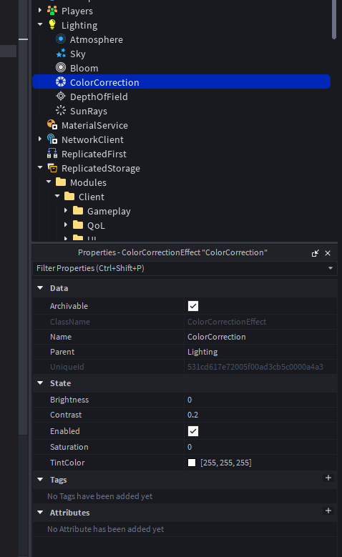
Task: Collapse the Data properties section
Action: coord(40,287)
